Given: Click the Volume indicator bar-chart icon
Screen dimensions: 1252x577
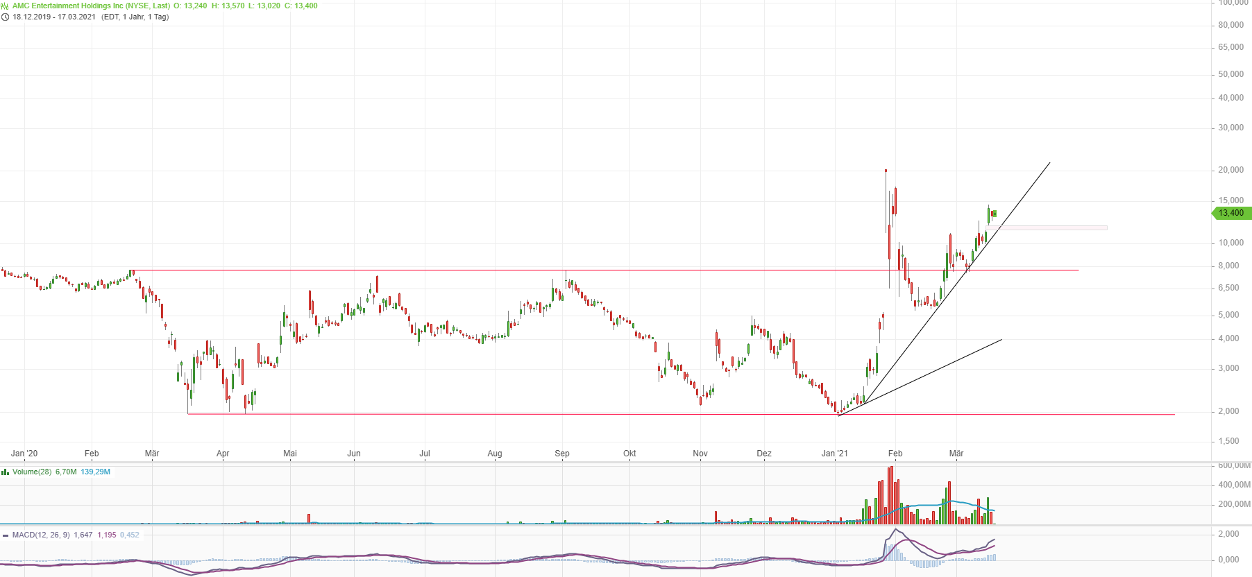Looking at the screenshot, I should point(6,472).
